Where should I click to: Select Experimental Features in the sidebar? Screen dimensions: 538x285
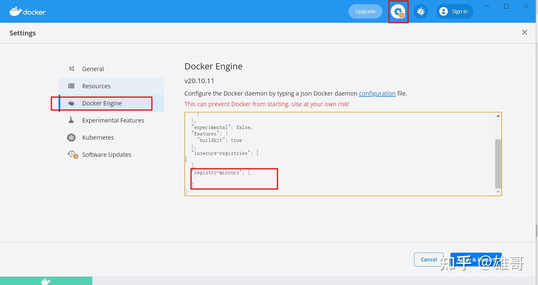(113, 120)
